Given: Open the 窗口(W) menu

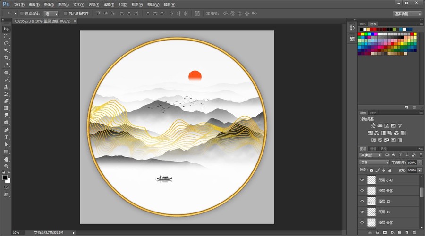Looking at the screenshot, I should [153, 5].
